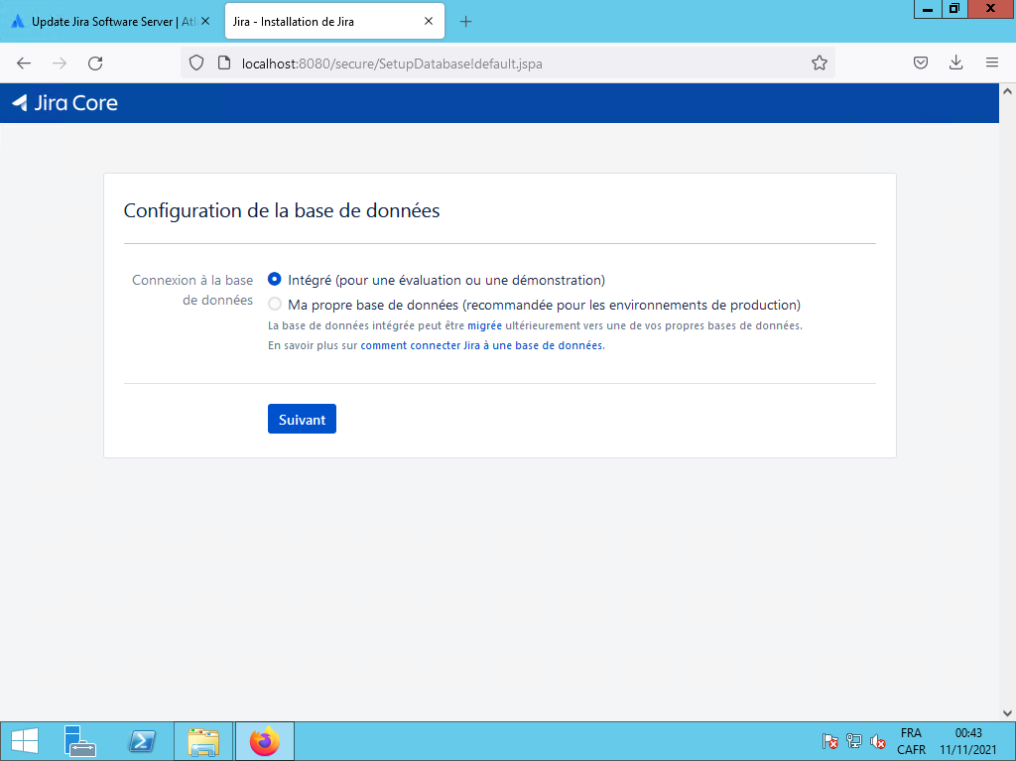This screenshot has height=761, width=1016.
Task: Reload the page with the refresh icon
Action: (95, 63)
